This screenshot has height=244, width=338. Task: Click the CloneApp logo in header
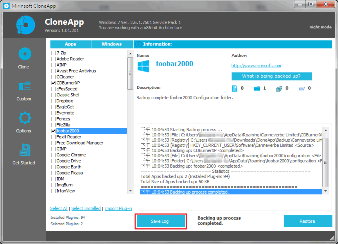tap(26, 25)
